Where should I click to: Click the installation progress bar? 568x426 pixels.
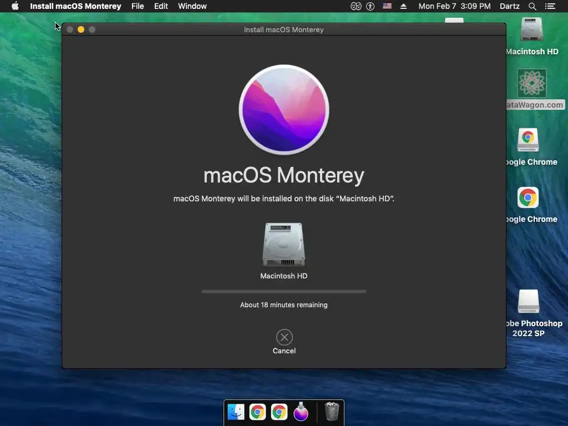tap(284, 292)
